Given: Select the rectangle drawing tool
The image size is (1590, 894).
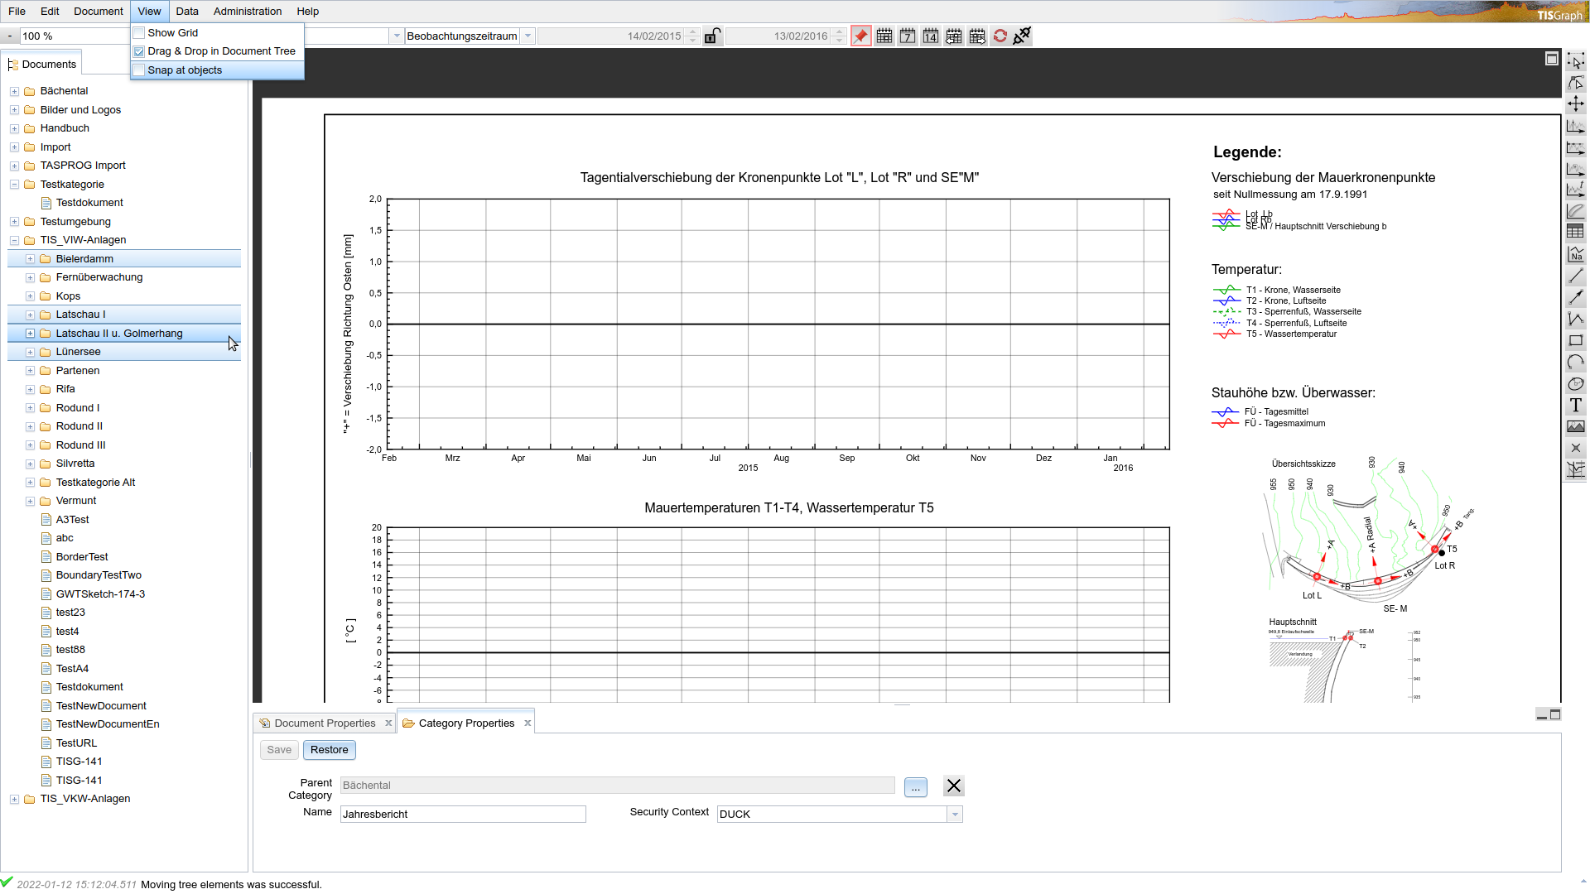Looking at the screenshot, I should [x=1575, y=340].
